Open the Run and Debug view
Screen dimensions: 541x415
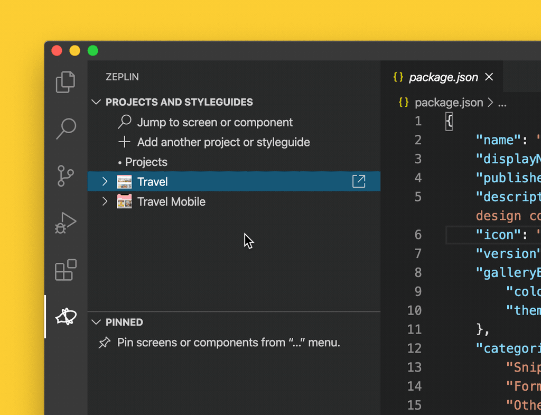tap(65, 223)
